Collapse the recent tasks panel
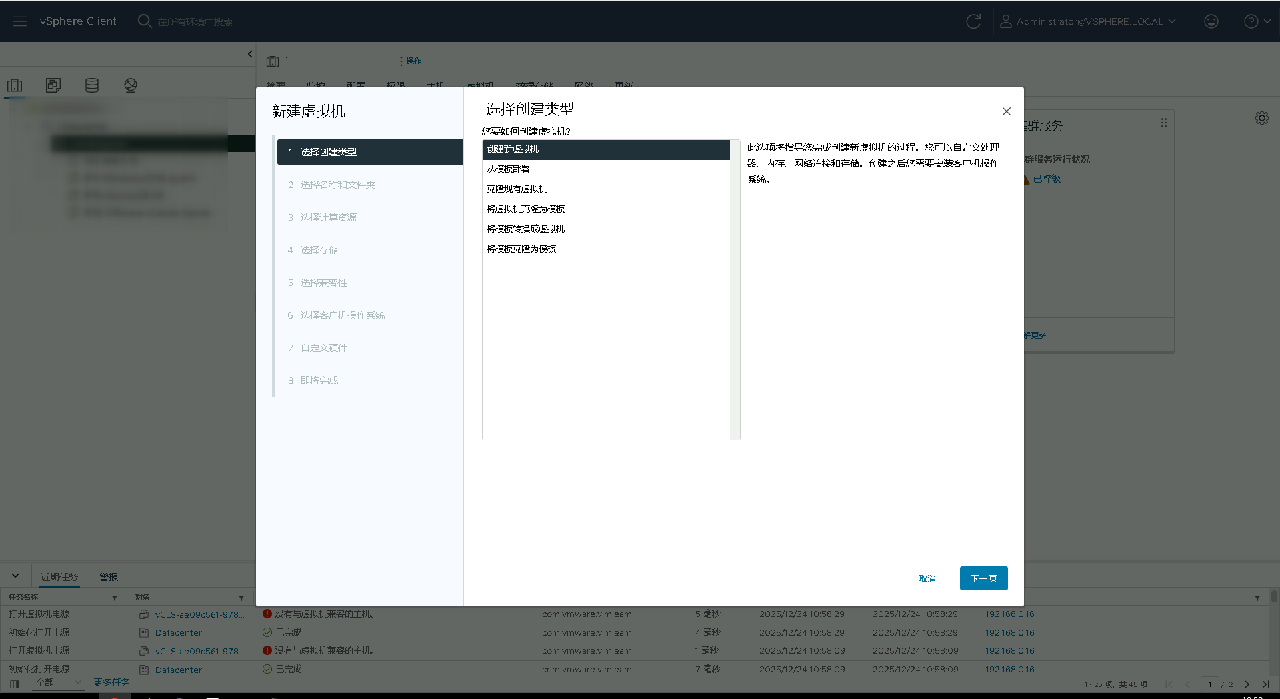Viewport: 1280px width, 699px height. point(15,576)
